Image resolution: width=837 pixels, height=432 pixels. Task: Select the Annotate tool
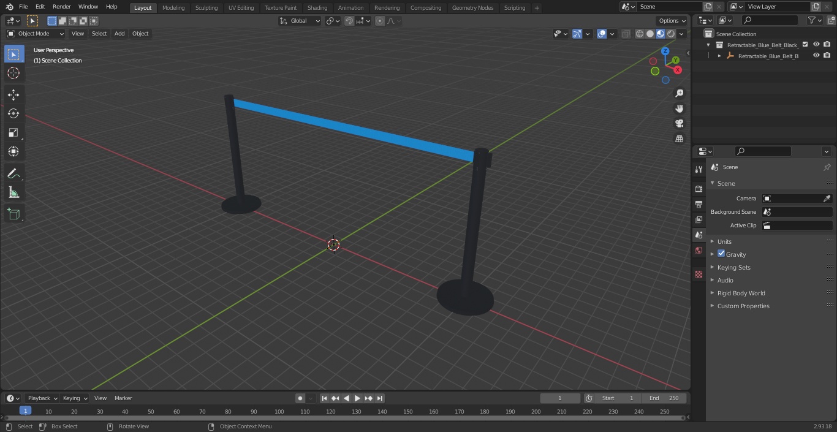click(x=13, y=174)
